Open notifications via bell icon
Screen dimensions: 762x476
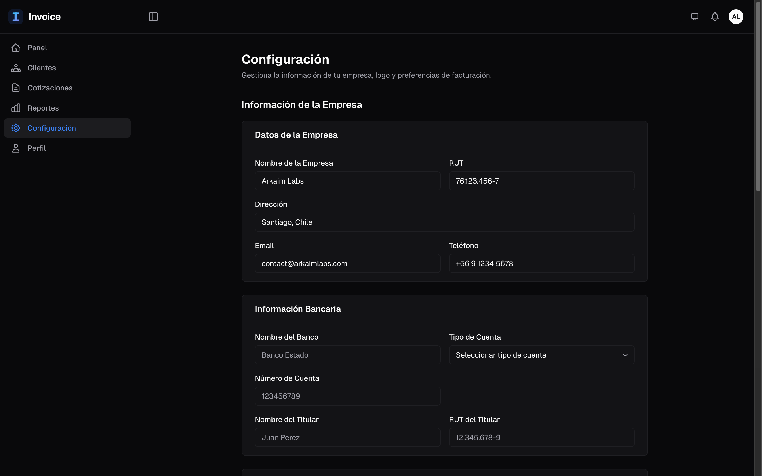(714, 16)
